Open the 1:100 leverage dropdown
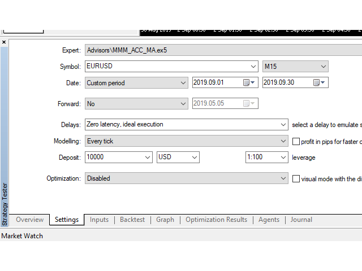Viewport: 362px width, 271px height. [283, 158]
